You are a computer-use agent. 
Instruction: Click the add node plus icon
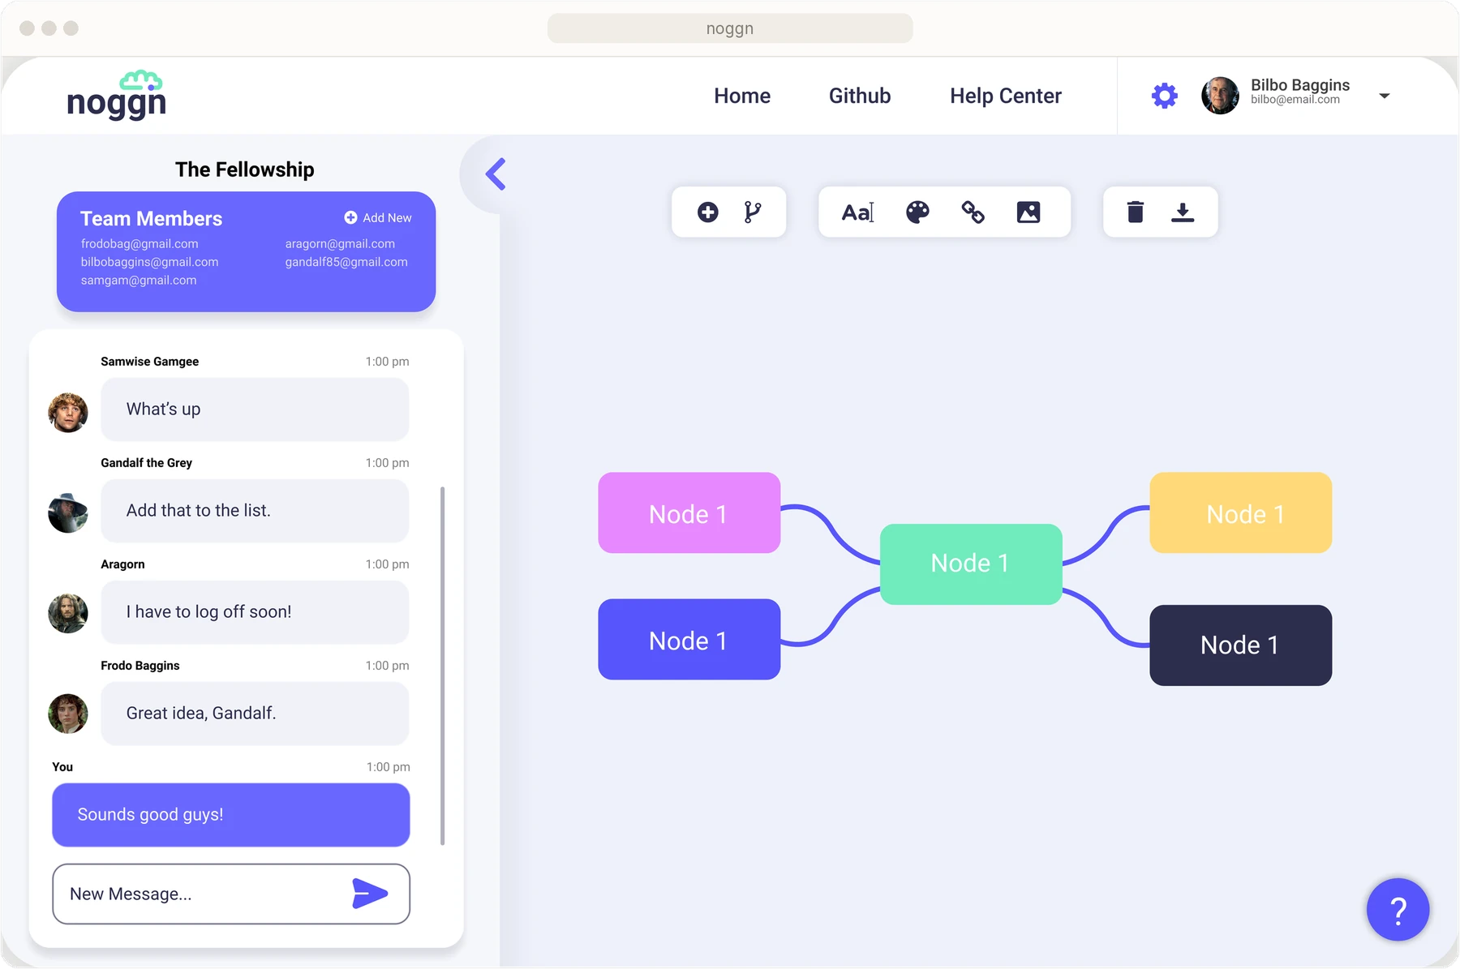707,212
